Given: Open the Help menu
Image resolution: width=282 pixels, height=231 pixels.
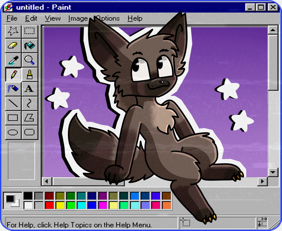Looking at the screenshot, I should click(x=135, y=18).
